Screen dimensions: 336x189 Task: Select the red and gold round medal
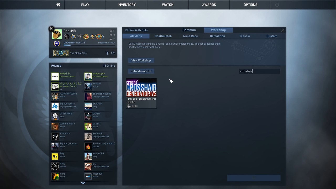click(86, 36)
